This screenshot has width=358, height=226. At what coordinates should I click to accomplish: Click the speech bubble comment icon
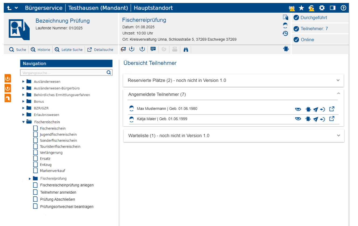(x=153, y=49)
